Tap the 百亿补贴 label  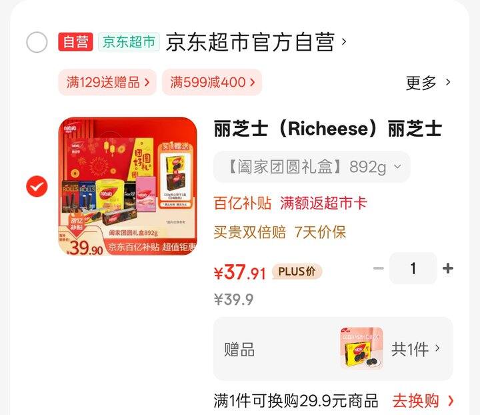pos(243,203)
